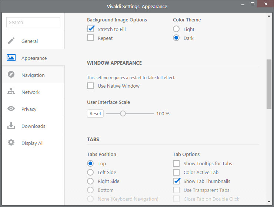
Task: Click the Display All gear icon
Action: [x=11, y=143]
